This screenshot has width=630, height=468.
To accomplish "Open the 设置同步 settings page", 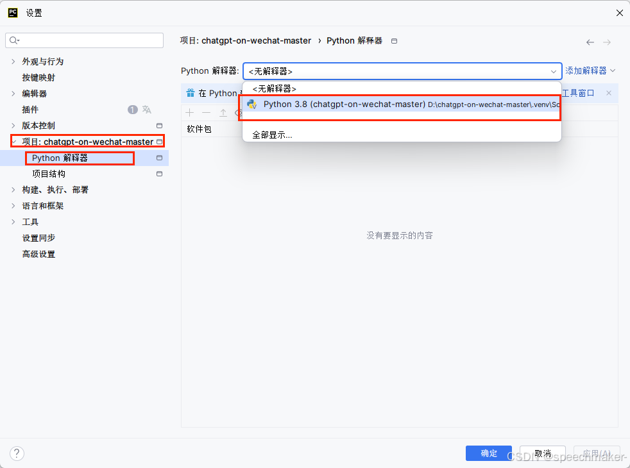I will point(38,238).
